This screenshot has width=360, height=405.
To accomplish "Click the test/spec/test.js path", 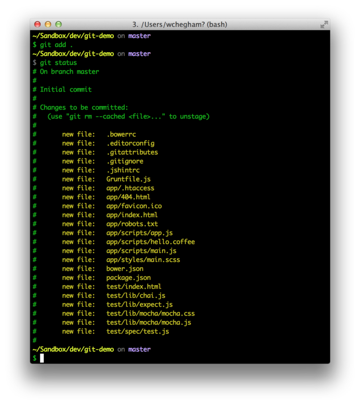I will coord(138,331).
